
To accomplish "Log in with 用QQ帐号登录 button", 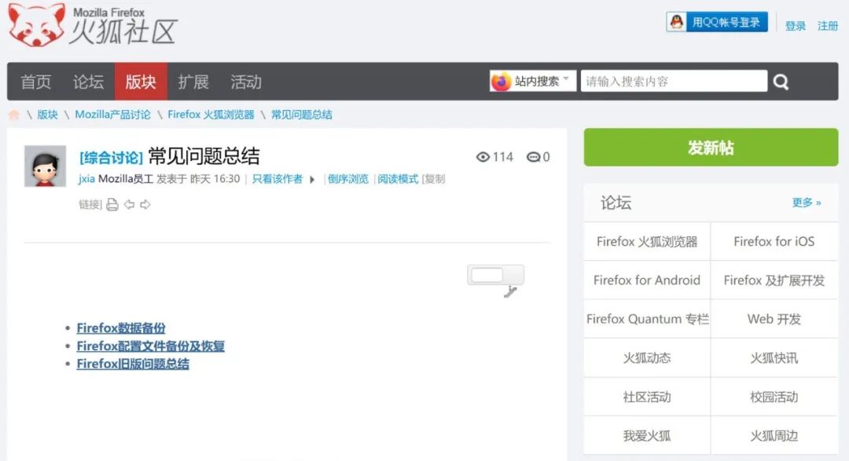I will pos(716,22).
